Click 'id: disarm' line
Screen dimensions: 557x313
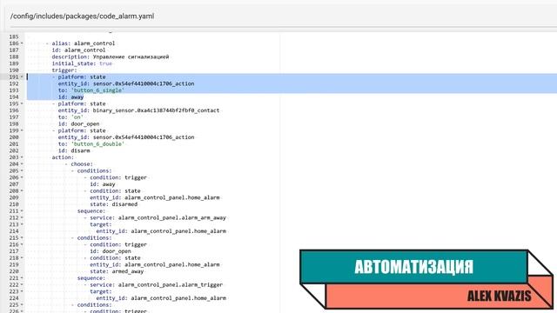click(x=74, y=150)
